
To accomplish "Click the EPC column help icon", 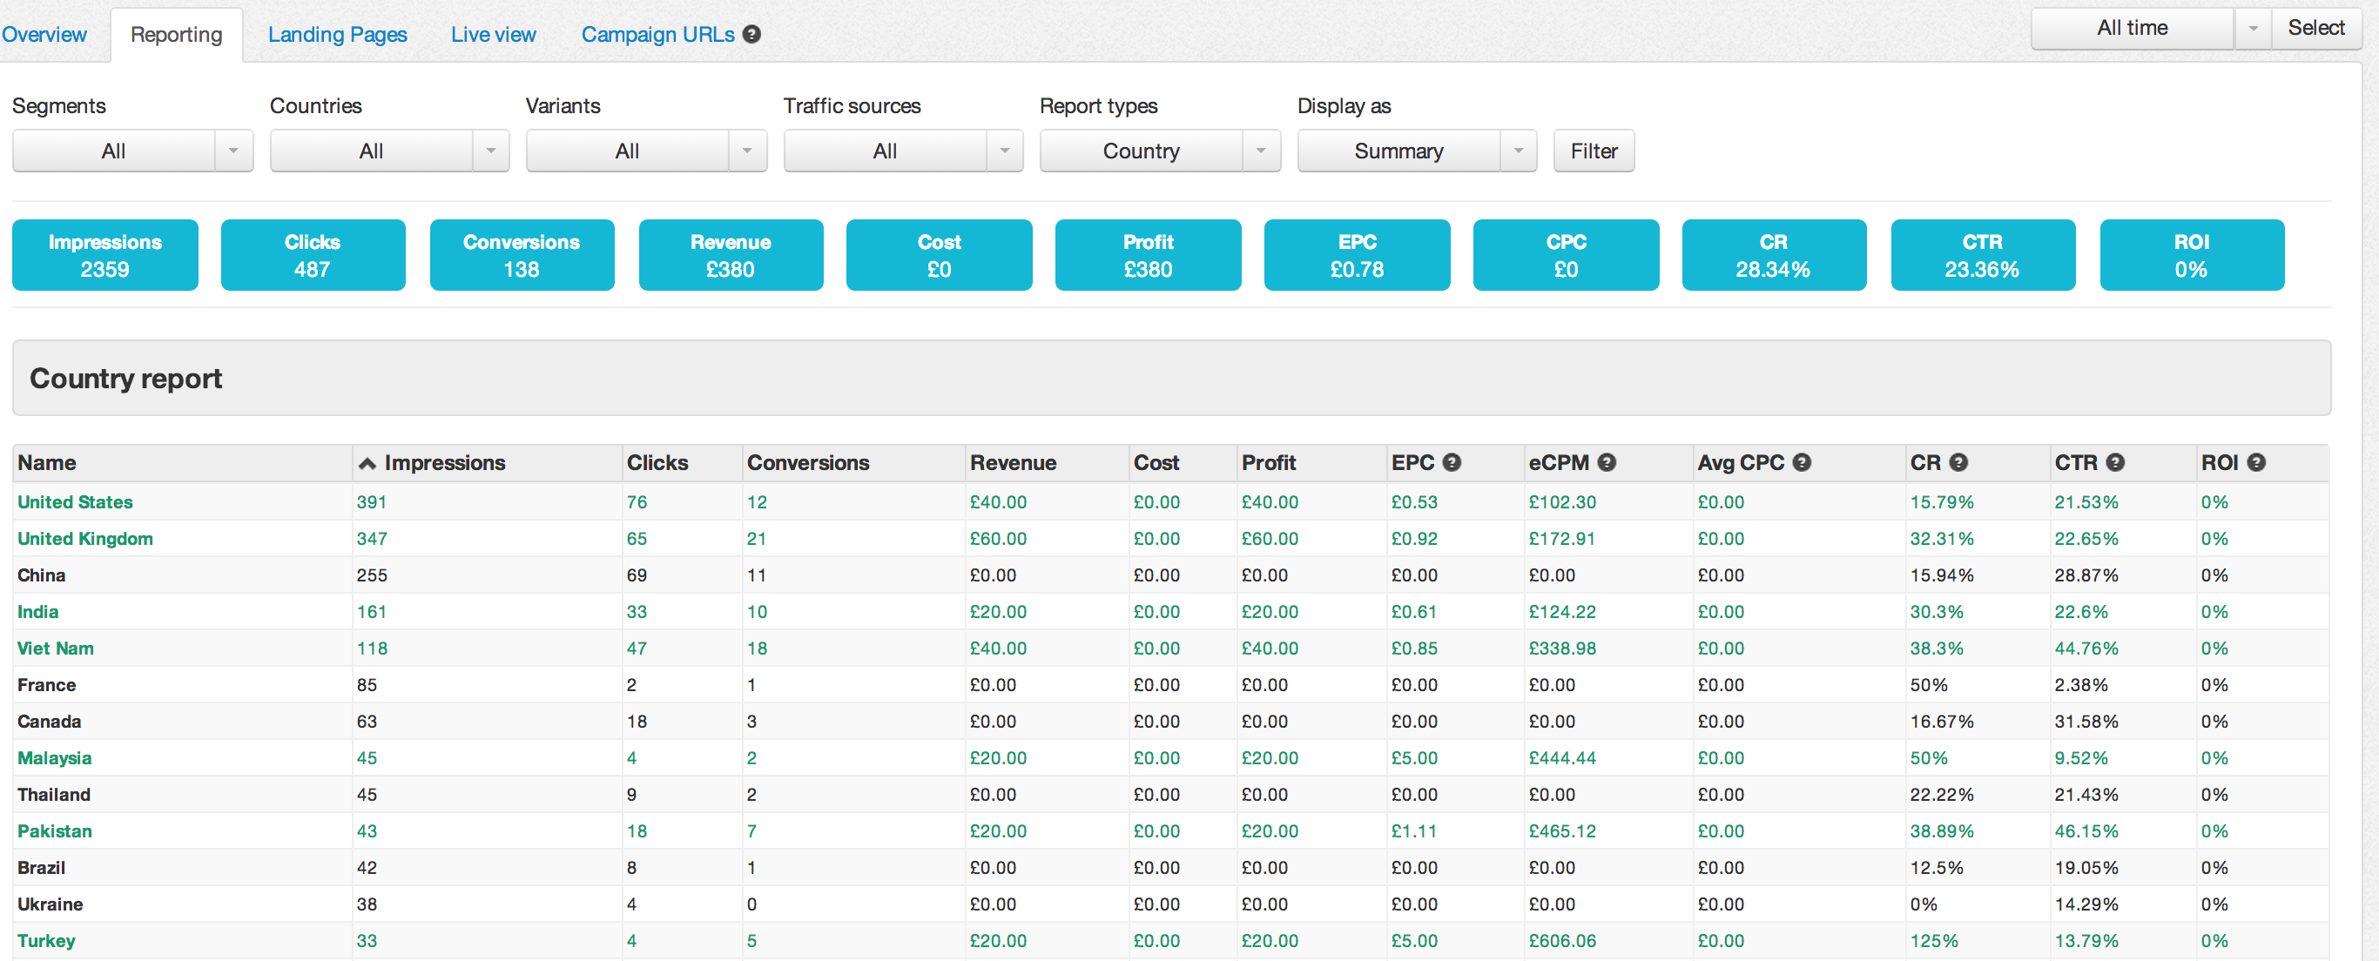I will [x=1452, y=462].
